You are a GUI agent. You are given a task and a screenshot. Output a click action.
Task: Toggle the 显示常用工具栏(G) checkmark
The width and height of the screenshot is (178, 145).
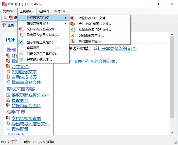pyautogui.click(x=21, y=42)
